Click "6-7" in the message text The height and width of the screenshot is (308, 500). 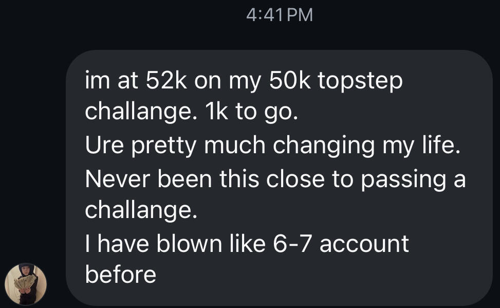(x=287, y=242)
